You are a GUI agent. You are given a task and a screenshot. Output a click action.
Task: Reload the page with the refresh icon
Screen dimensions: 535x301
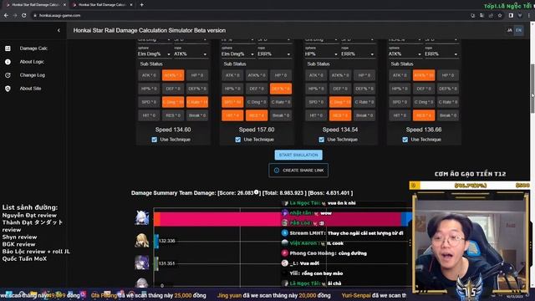pyautogui.click(x=24, y=15)
